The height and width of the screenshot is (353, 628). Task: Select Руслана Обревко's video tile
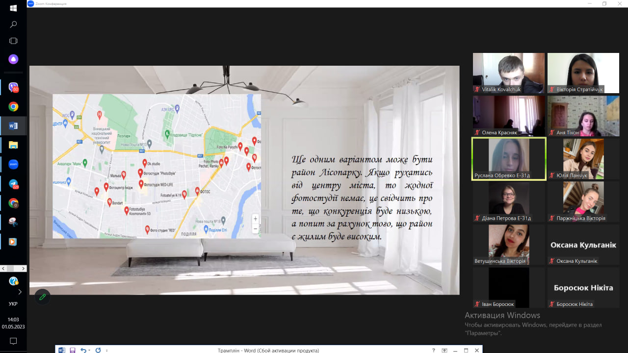coord(509,159)
